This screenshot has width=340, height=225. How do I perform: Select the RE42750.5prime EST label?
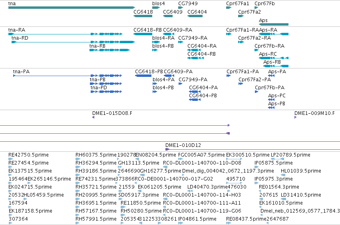28,155
